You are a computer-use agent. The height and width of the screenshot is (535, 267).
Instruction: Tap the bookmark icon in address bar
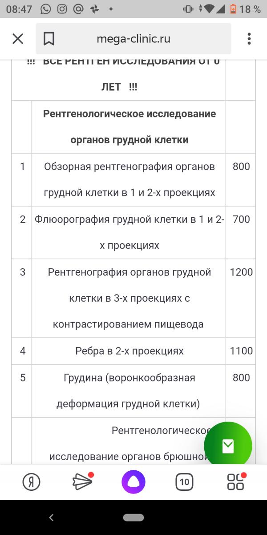(x=49, y=39)
